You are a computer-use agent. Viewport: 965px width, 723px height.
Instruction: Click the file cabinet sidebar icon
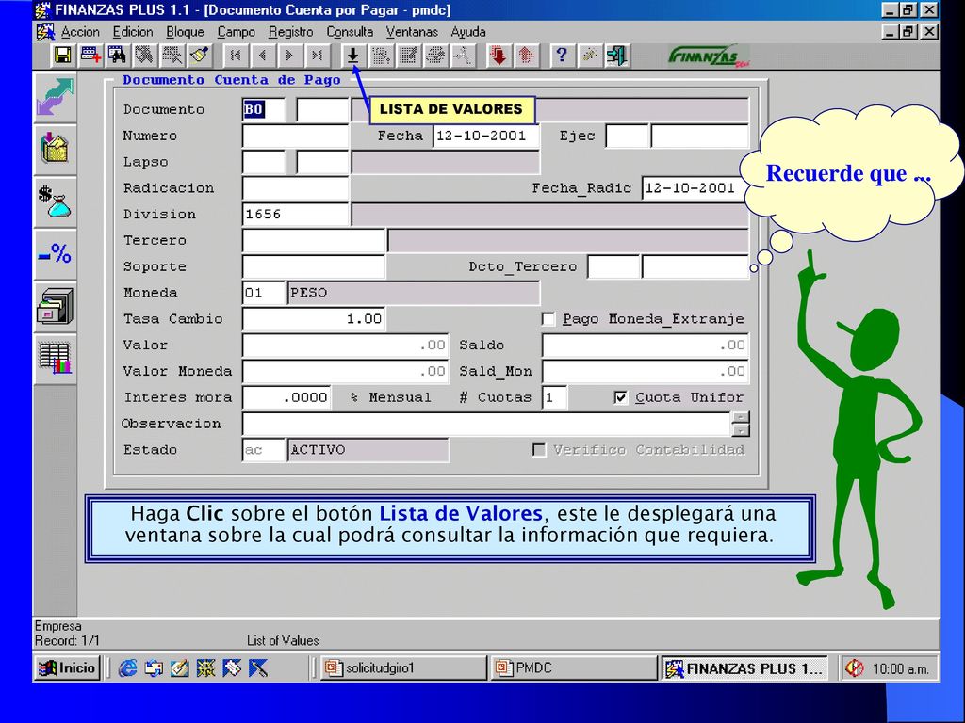(56, 306)
